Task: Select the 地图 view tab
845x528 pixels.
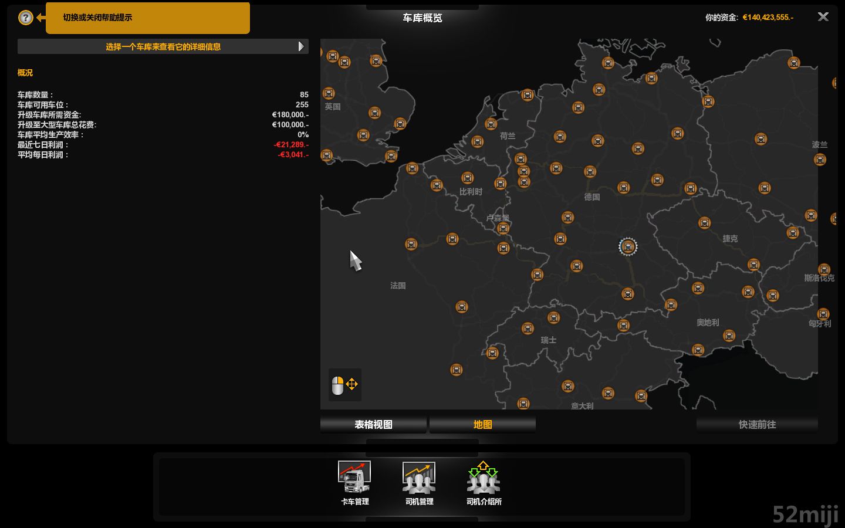Action: pos(482,424)
